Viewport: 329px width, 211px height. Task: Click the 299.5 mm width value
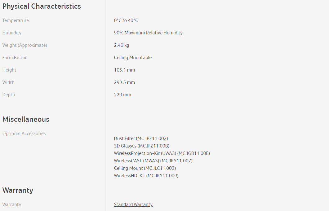click(124, 82)
